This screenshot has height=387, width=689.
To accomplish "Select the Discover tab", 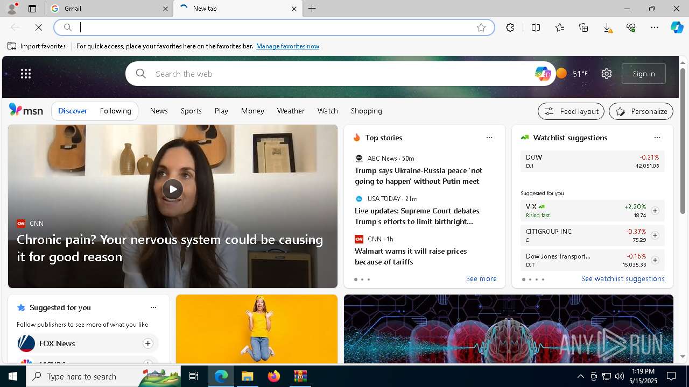I will coord(73,111).
